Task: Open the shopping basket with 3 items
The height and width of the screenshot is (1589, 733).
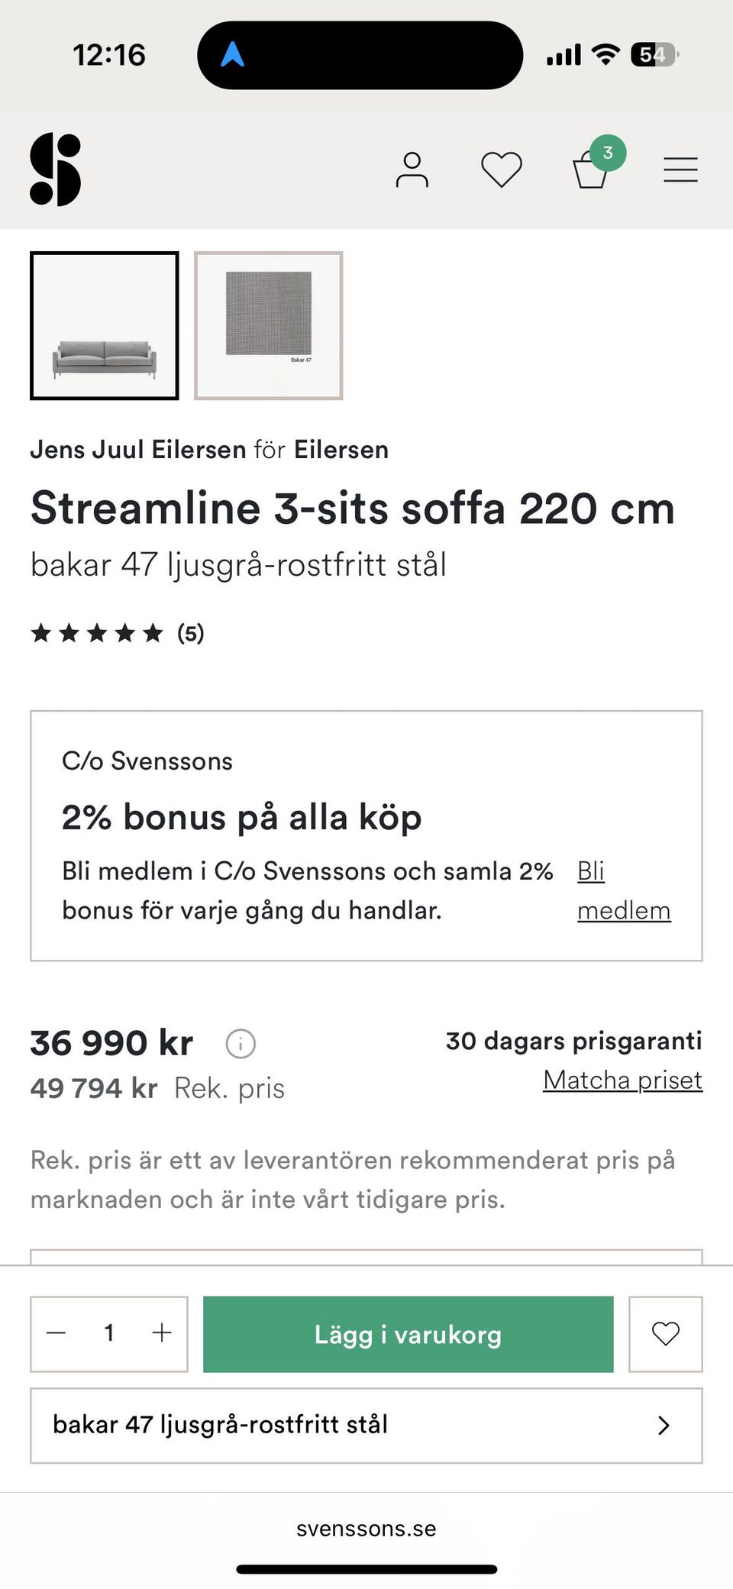Action: [593, 168]
